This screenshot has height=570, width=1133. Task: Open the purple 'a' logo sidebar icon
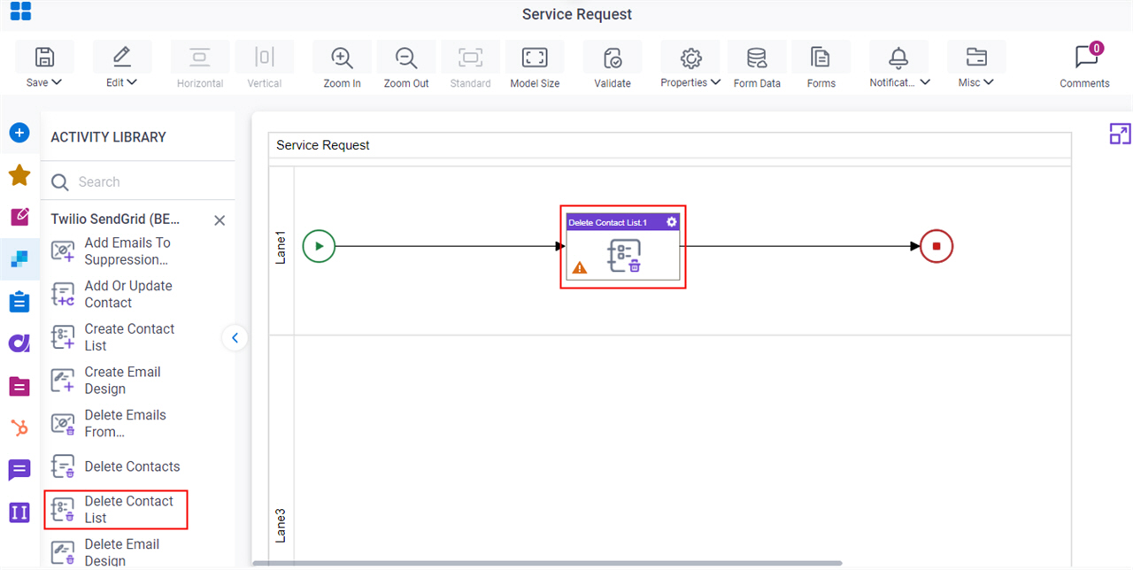coord(19,343)
